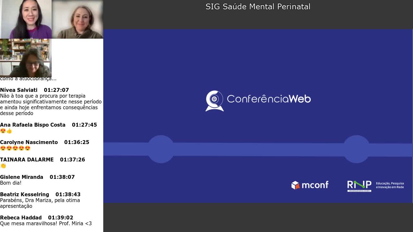Click the RNP logo on slide
The image size is (413, 232).
[x=359, y=186]
